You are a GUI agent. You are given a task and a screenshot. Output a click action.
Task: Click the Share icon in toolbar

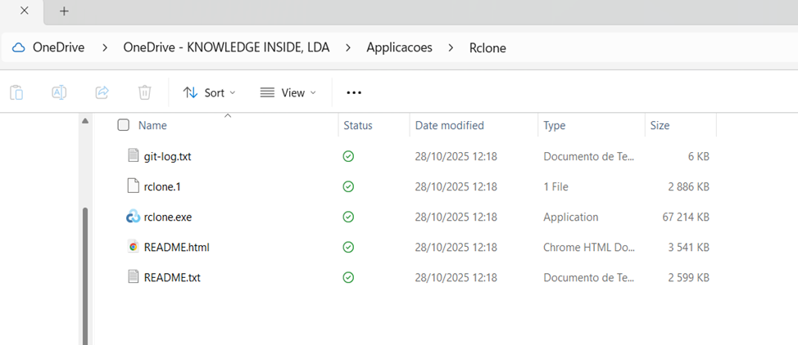click(102, 92)
